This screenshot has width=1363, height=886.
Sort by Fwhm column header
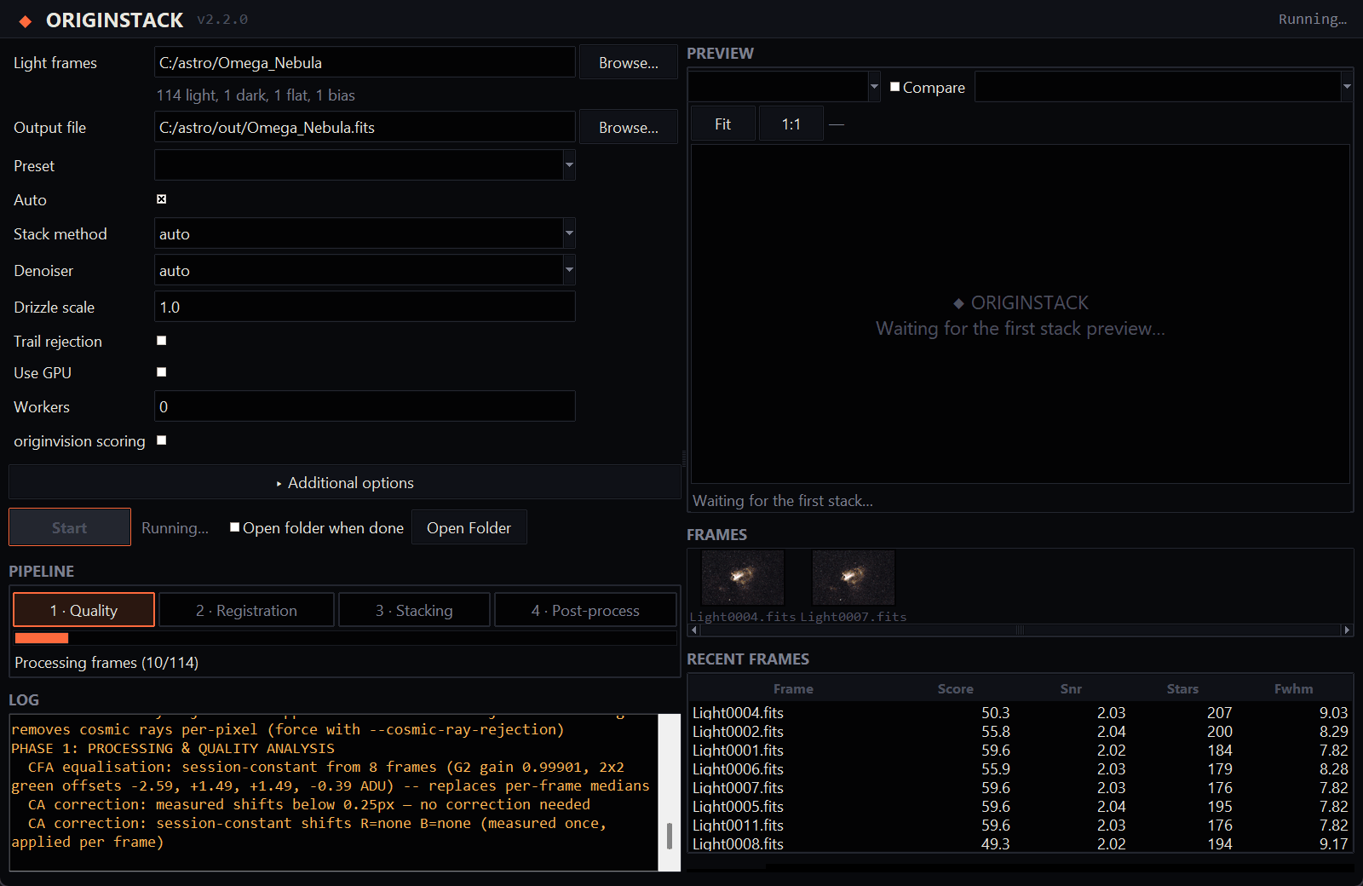[x=1293, y=688]
